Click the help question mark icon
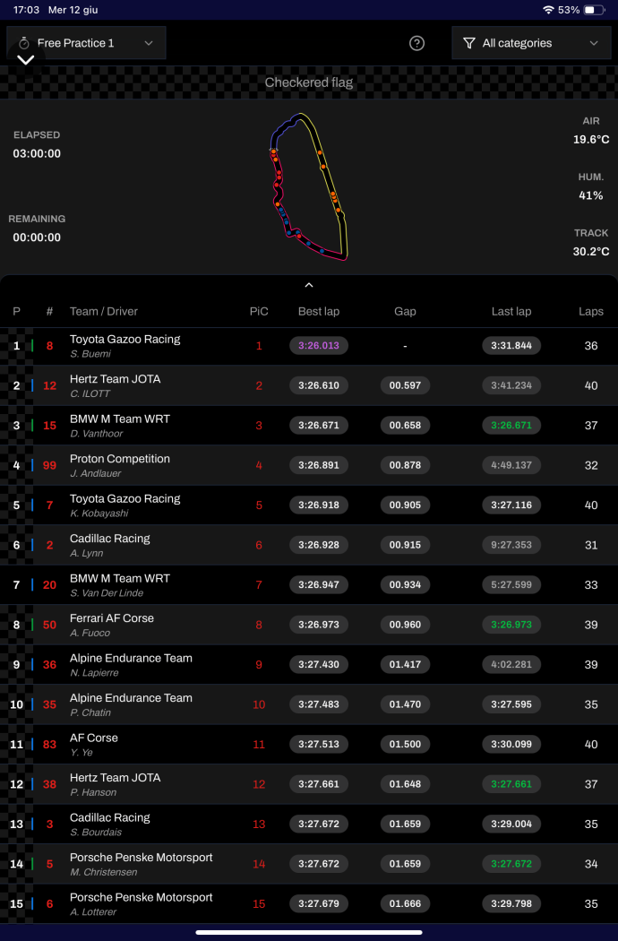 (416, 43)
